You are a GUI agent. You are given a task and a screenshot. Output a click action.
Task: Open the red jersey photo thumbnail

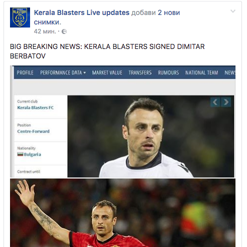point(123,213)
